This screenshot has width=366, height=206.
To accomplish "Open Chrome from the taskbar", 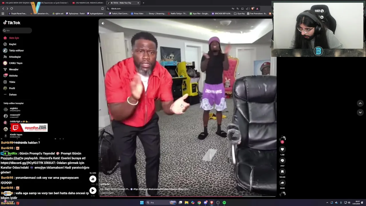I will 199,203.
